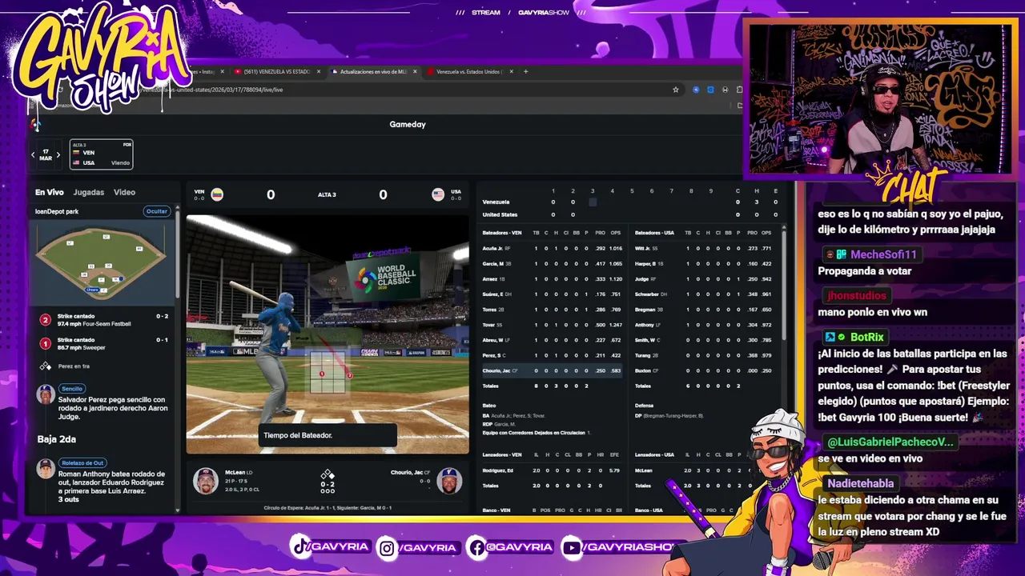Go to previous day with left date arrow
Image resolution: width=1025 pixels, height=576 pixels.
(x=34, y=154)
